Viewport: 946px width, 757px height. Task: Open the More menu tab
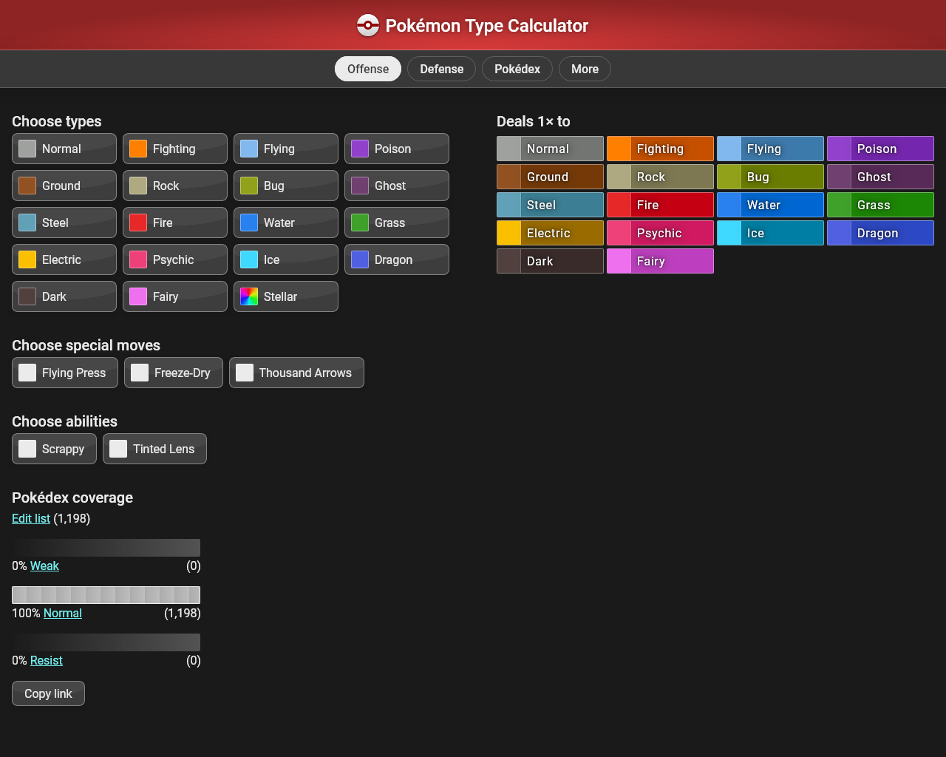coord(585,69)
